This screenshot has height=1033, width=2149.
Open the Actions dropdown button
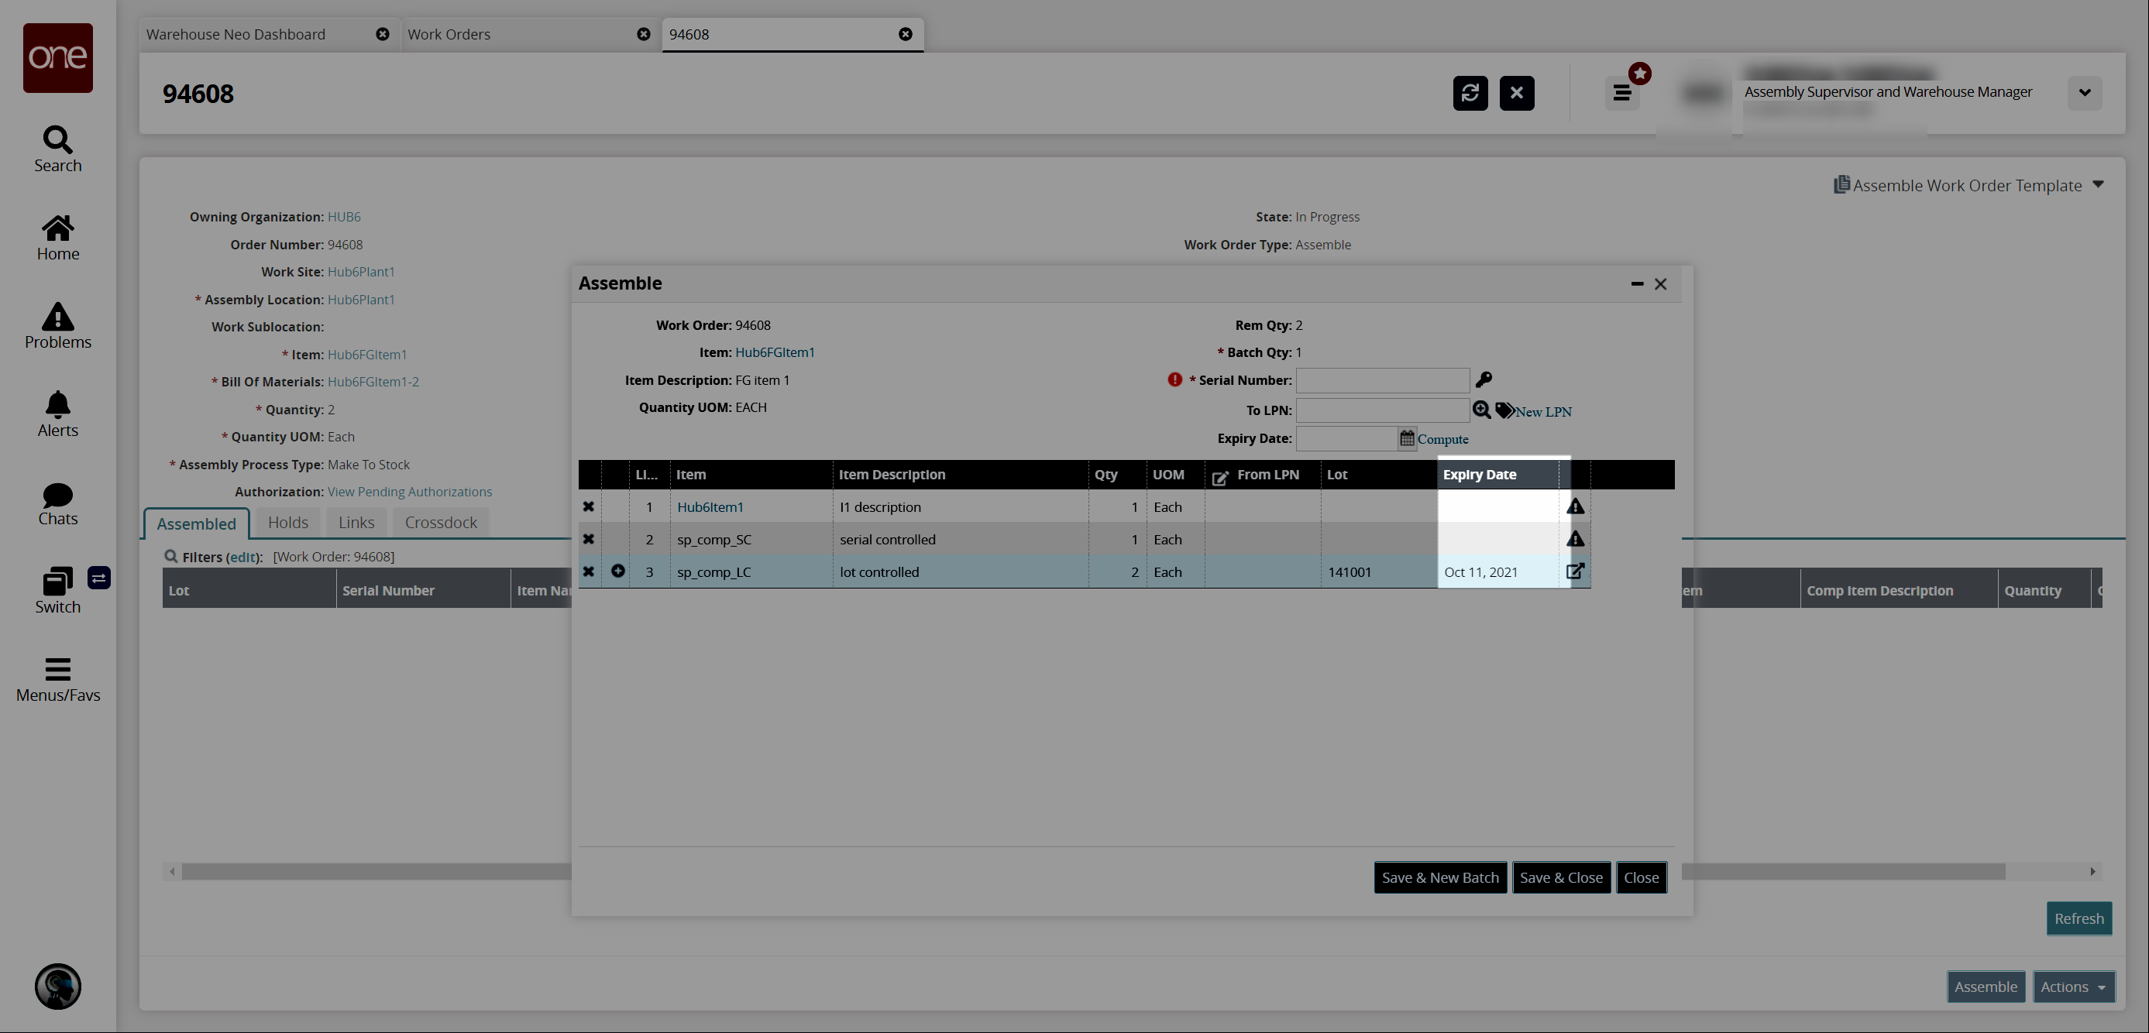point(2072,987)
